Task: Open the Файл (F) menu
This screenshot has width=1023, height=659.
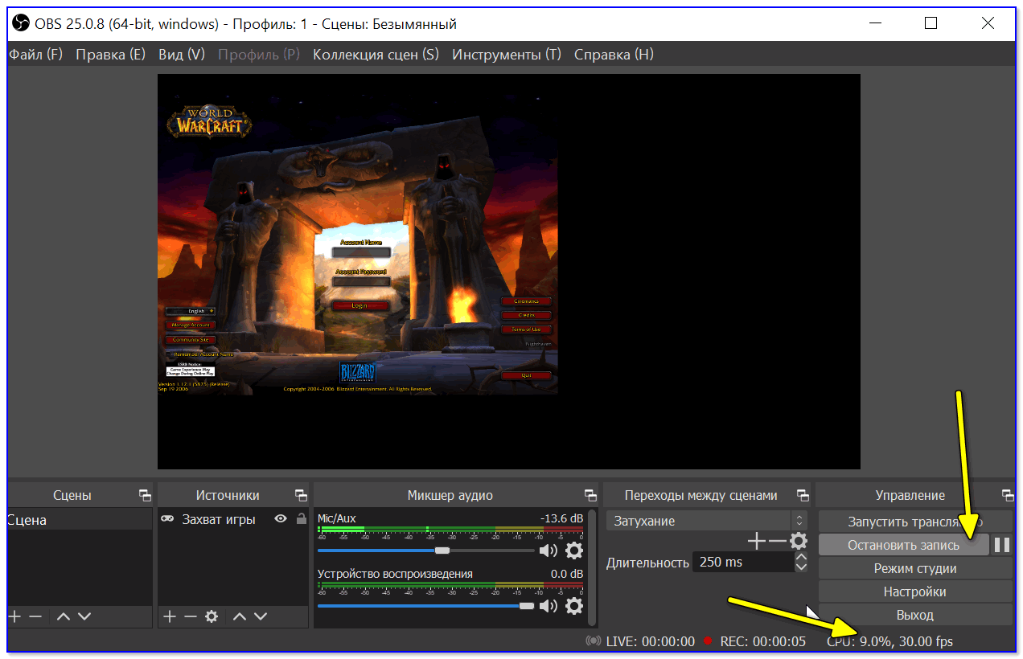Action: (35, 55)
